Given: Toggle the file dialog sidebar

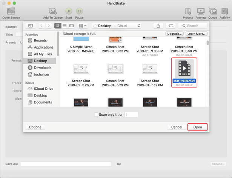Looking at the screenshot, I should click(31, 26).
